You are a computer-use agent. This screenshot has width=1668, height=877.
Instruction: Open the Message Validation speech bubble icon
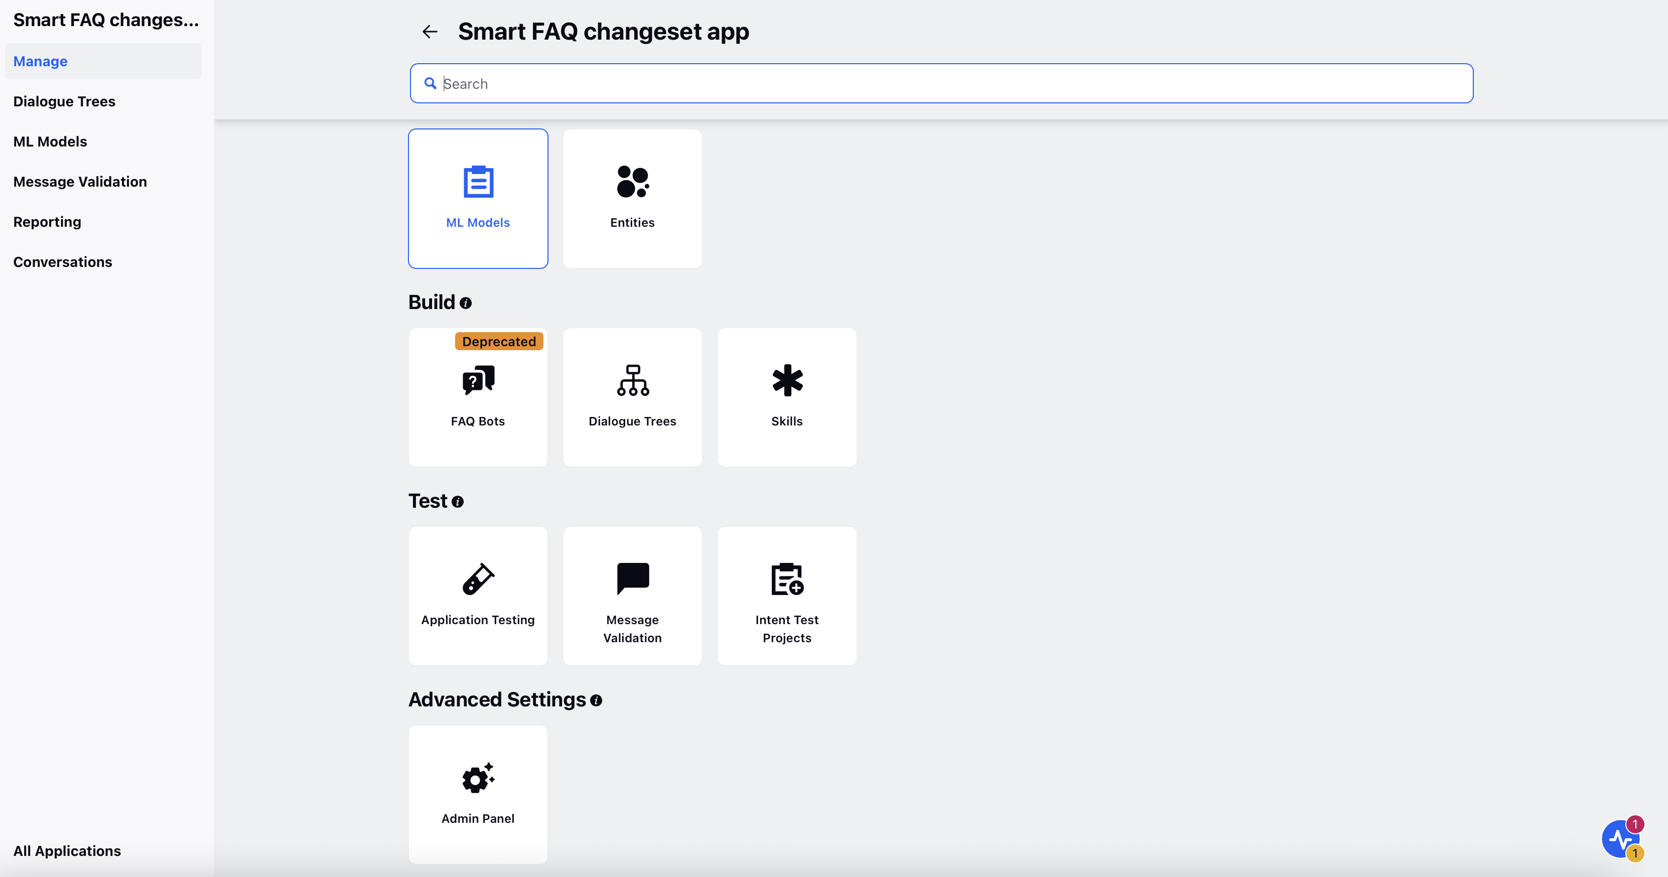point(633,579)
